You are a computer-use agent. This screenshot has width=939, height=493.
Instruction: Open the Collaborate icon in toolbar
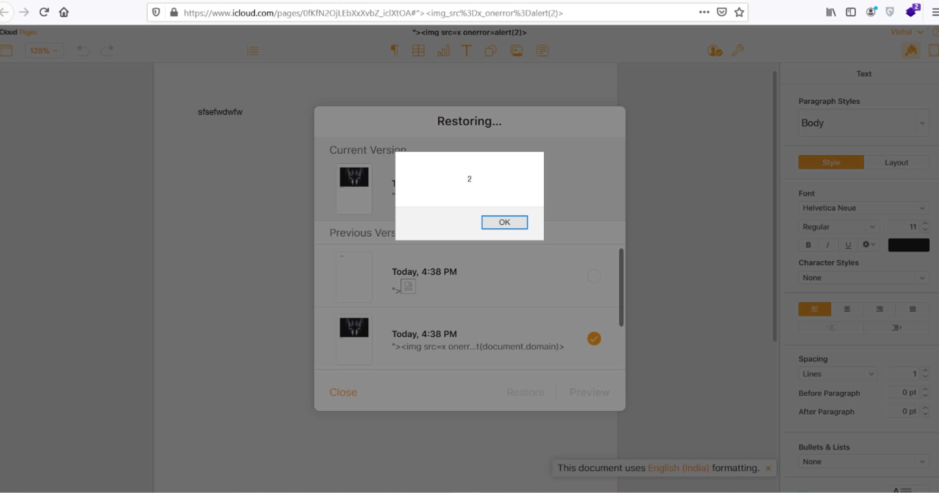714,50
